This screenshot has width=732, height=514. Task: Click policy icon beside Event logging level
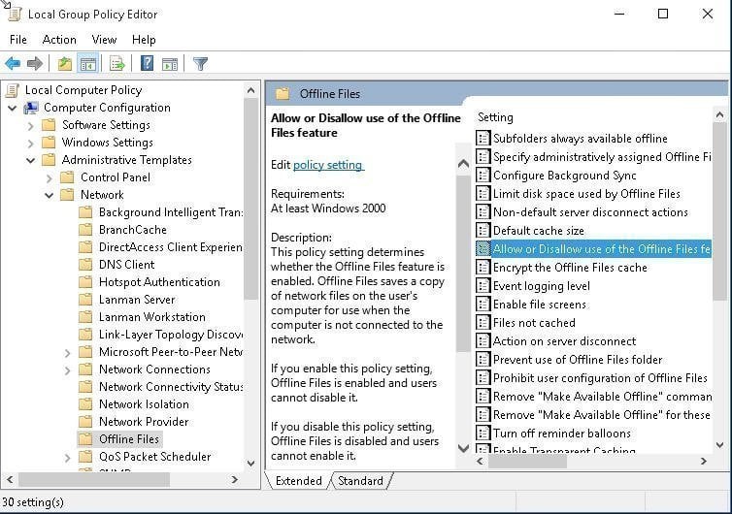(x=482, y=285)
